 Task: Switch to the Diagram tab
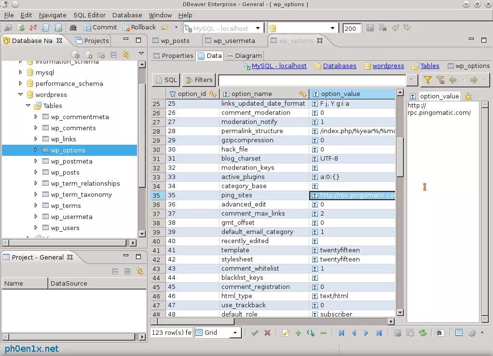[x=244, y=55]
